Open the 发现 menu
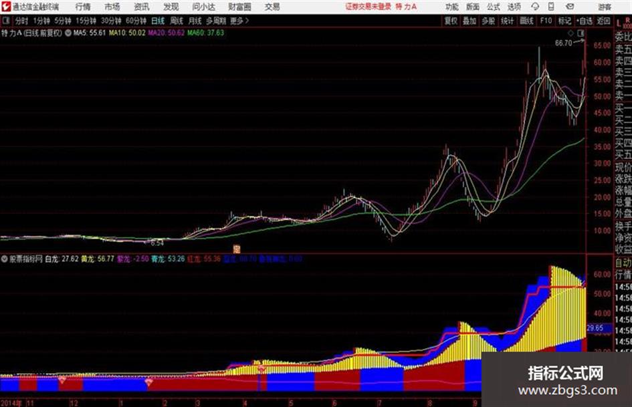The height and width of the screenshot is (407, 632). tap(171, 7)
